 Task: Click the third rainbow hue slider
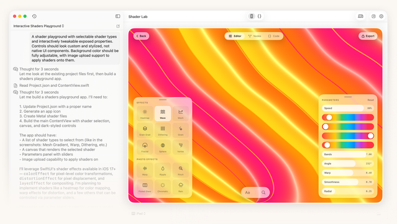coord(348,136)
